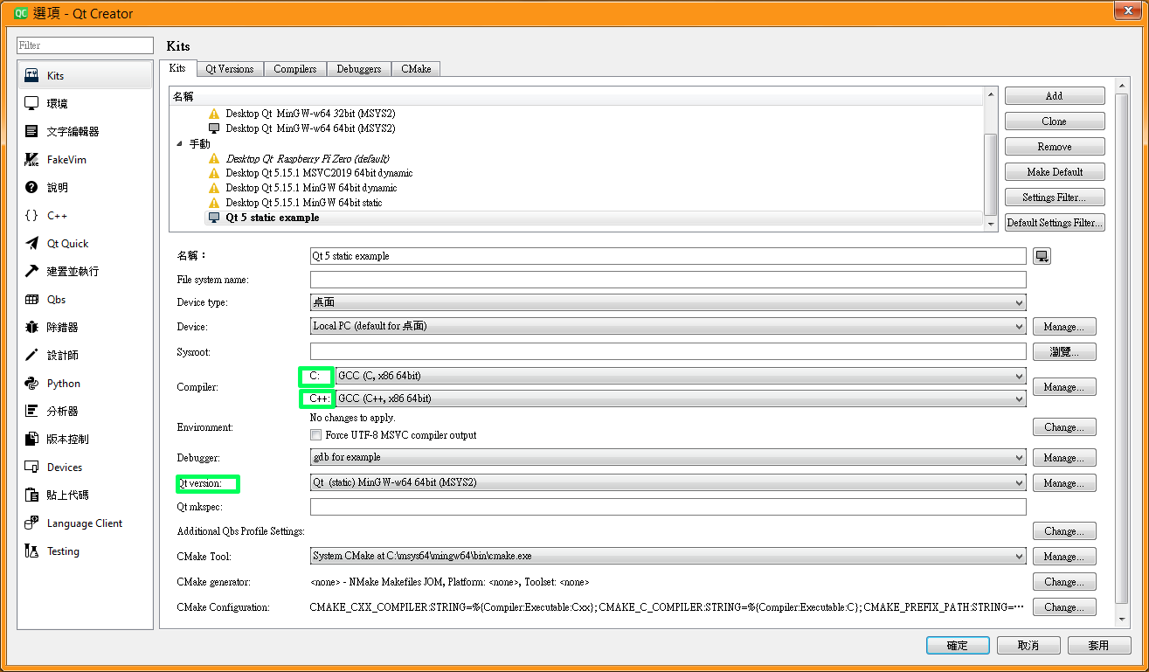Viewport: 1149px width, 672px height.
Task: Select the FakeVim settings icon
Action: (31, 160)
